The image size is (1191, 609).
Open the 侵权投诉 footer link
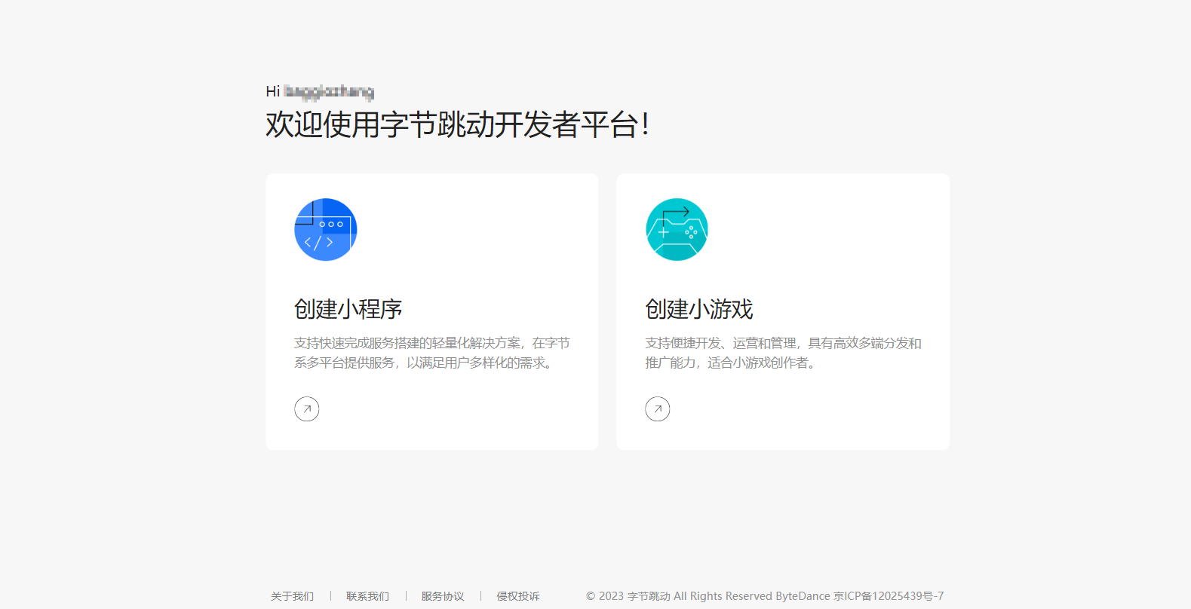tap(518, 596)
